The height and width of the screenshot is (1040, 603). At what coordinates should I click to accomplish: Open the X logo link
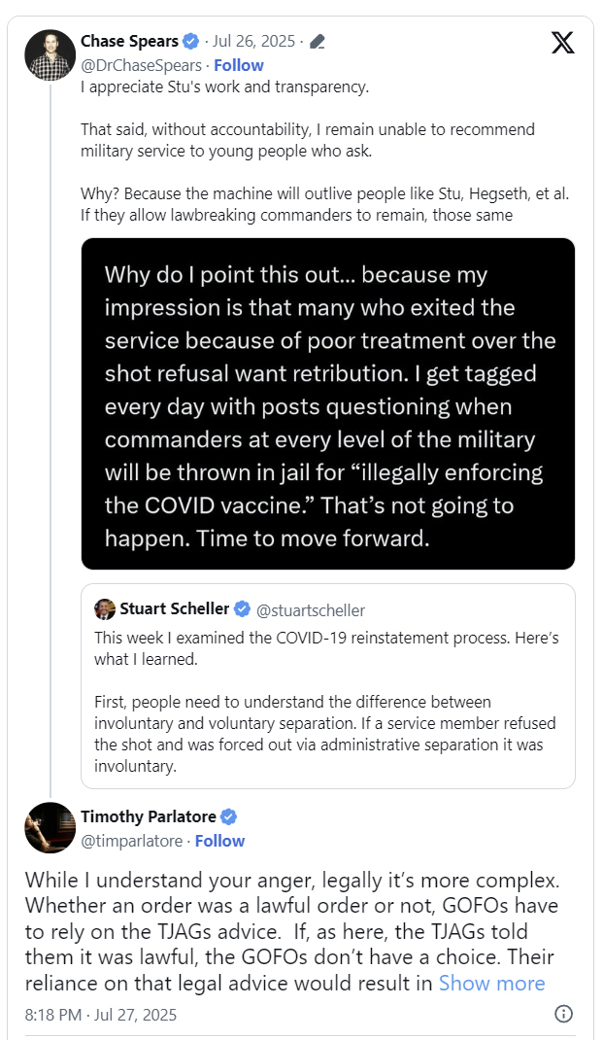562,43
